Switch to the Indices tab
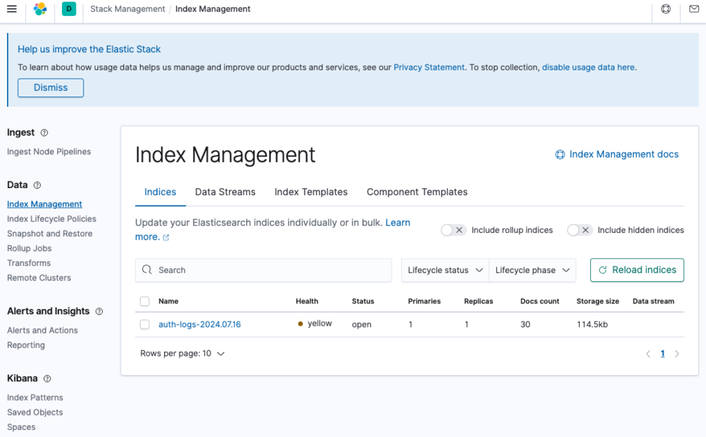 tap(160, 192)
